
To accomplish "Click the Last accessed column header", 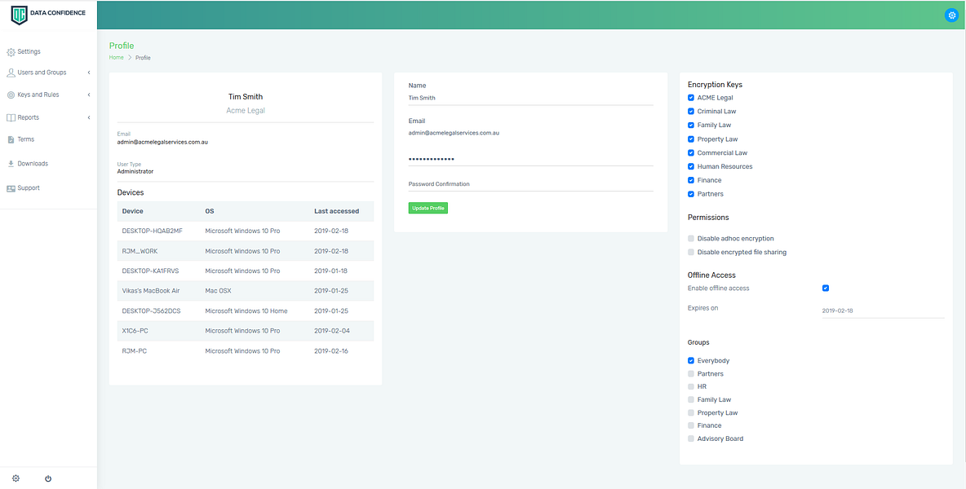I will tap(336, 211).
